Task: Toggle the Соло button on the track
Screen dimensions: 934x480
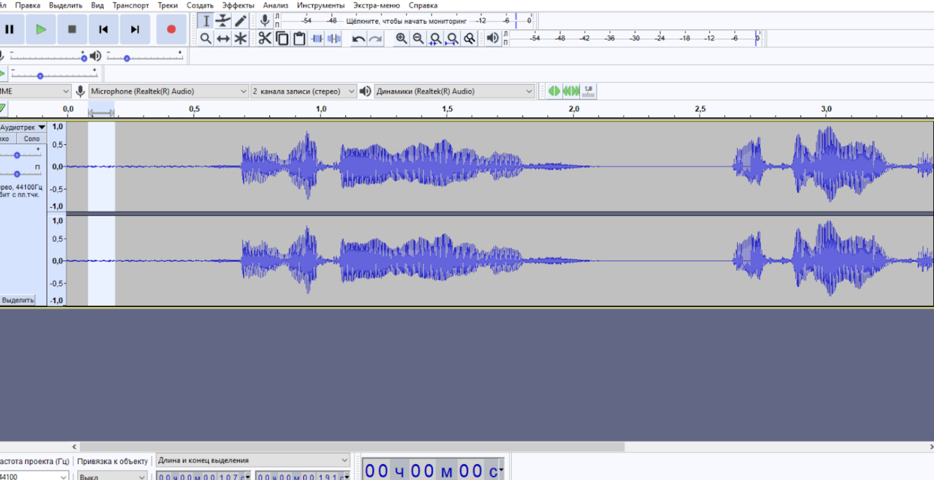Action: pos(32,138)
